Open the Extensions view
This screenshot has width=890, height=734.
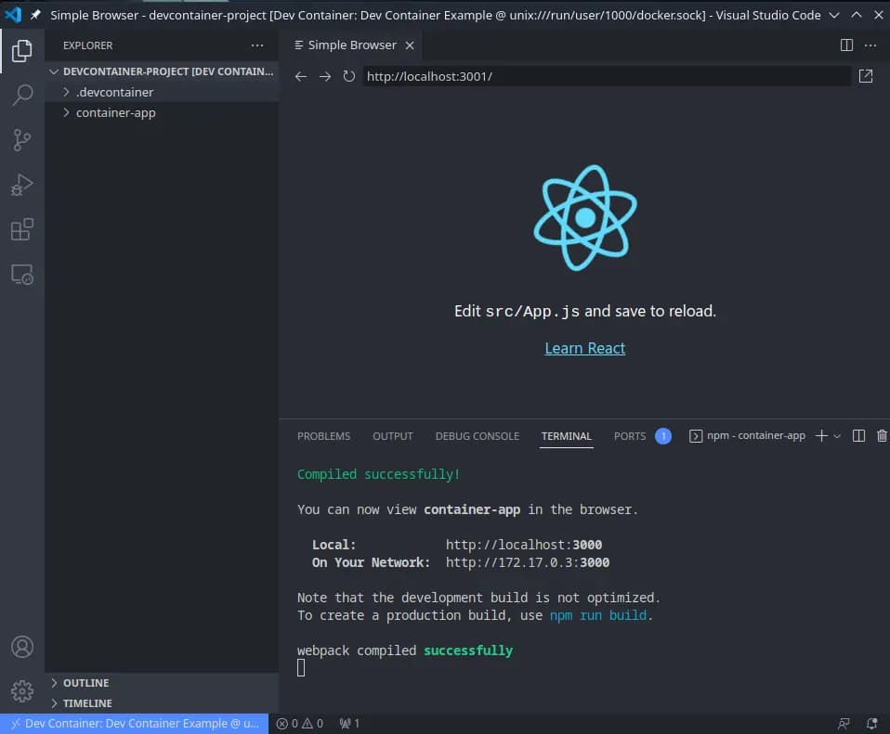(x=21, y=229)
